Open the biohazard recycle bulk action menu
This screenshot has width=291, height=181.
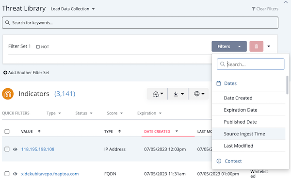(x=158, y=94)
